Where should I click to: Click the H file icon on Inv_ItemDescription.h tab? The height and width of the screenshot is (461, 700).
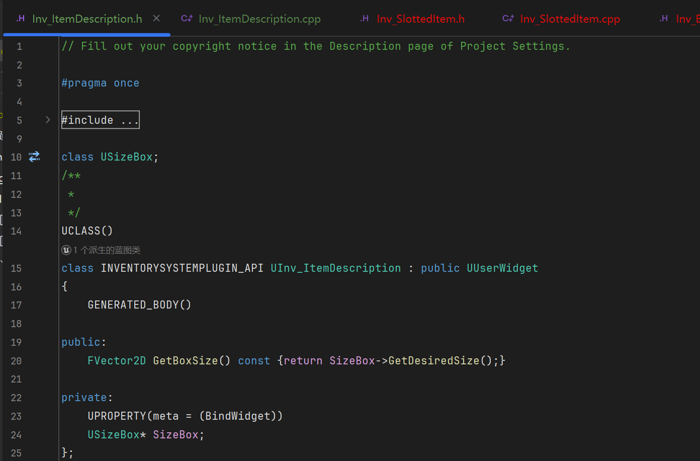coord(21,19)
